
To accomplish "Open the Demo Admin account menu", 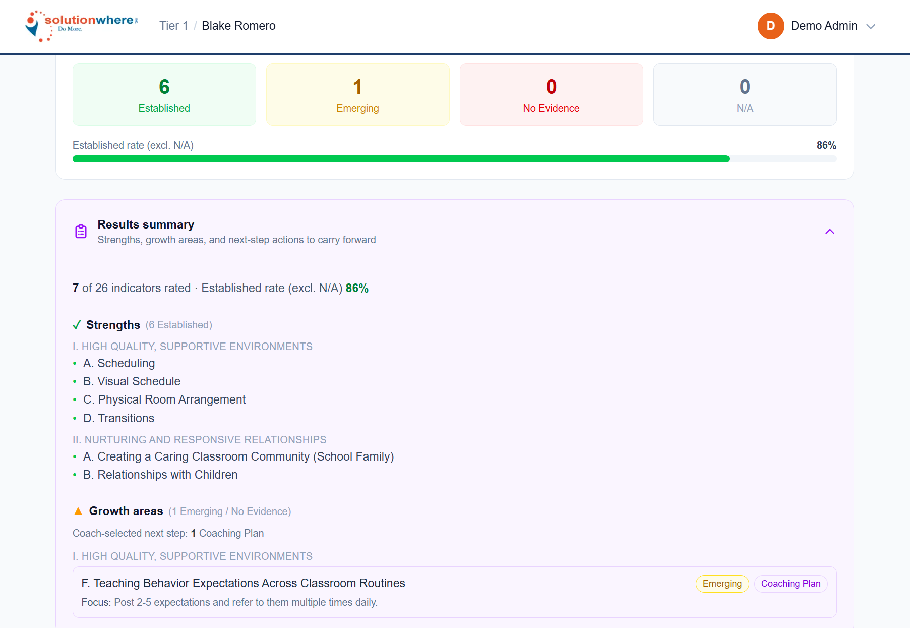I will point(816,26).
